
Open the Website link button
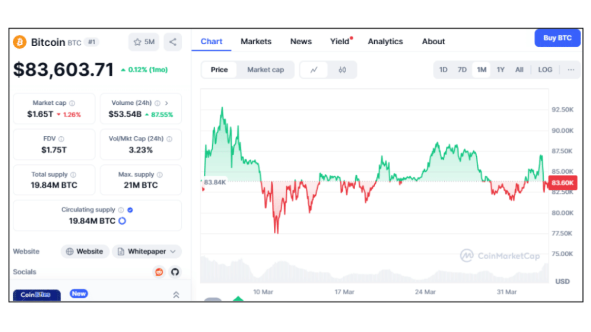click(85, 251)
